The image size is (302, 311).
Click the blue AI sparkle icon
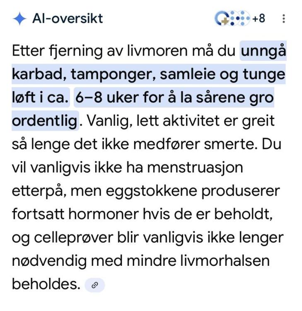pyautogui.click(x=19, y=19)
